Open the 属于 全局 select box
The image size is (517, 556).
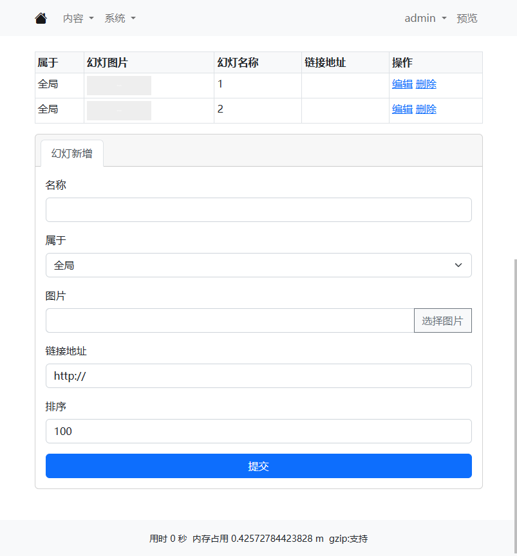click(x=259, y=265)
